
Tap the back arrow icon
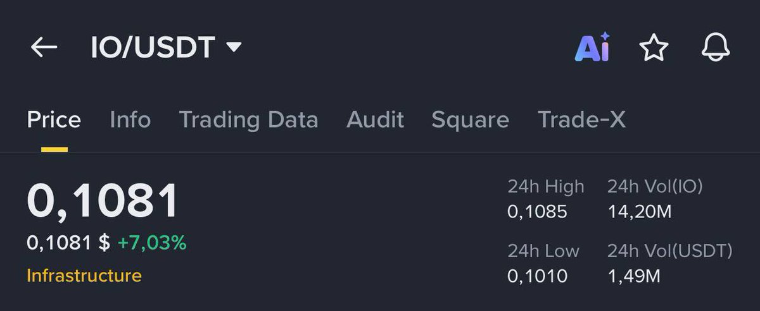click(x=44, y=47)
